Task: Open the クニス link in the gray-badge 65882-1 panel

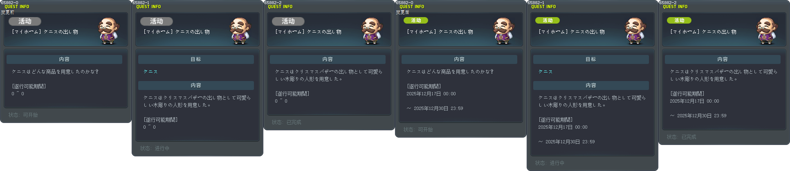Action: click(150, 72)
